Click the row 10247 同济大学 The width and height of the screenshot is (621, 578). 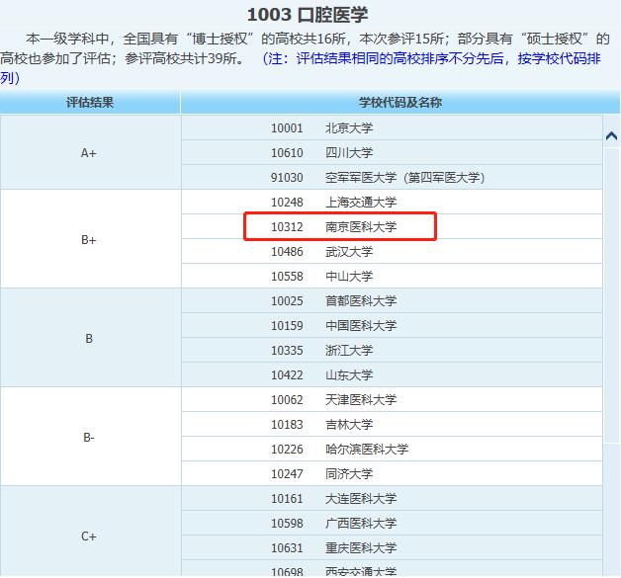[x=392, y=473]
